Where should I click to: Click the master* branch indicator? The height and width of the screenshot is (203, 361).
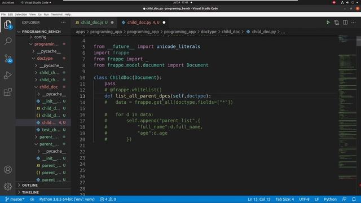[15, 199]
